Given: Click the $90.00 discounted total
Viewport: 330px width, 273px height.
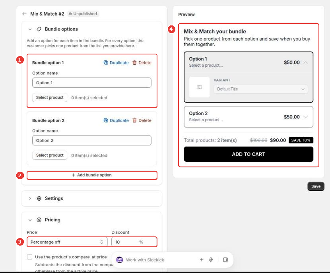Looking at the screenshot, I should (278, 140).
